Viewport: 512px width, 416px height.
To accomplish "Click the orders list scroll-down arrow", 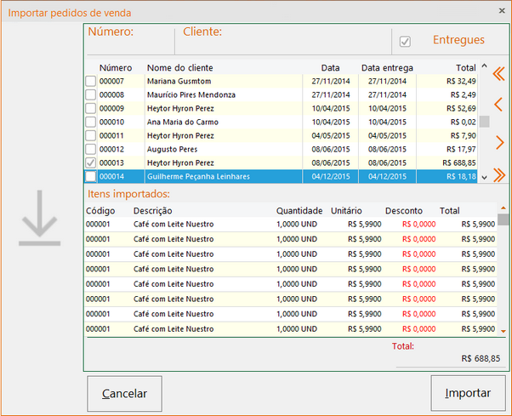I will click(x=484, y=178).
